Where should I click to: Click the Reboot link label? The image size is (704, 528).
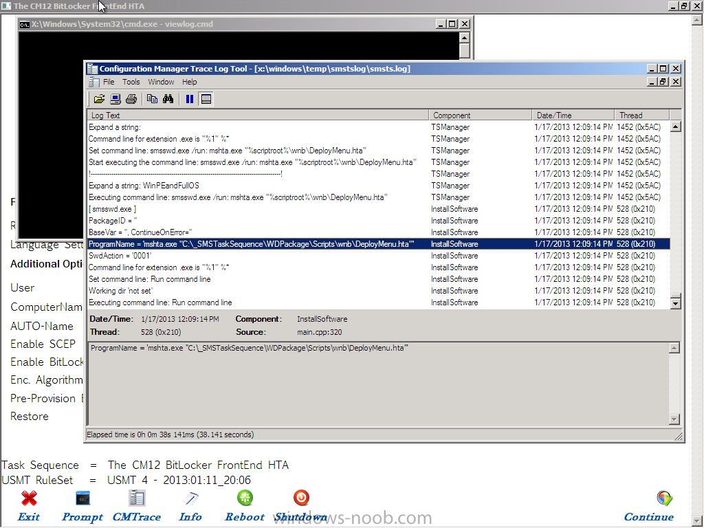245,517
